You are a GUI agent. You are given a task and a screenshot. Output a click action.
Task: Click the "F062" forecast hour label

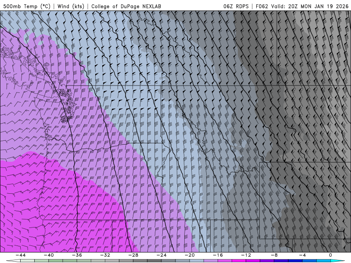coord(261,6)
